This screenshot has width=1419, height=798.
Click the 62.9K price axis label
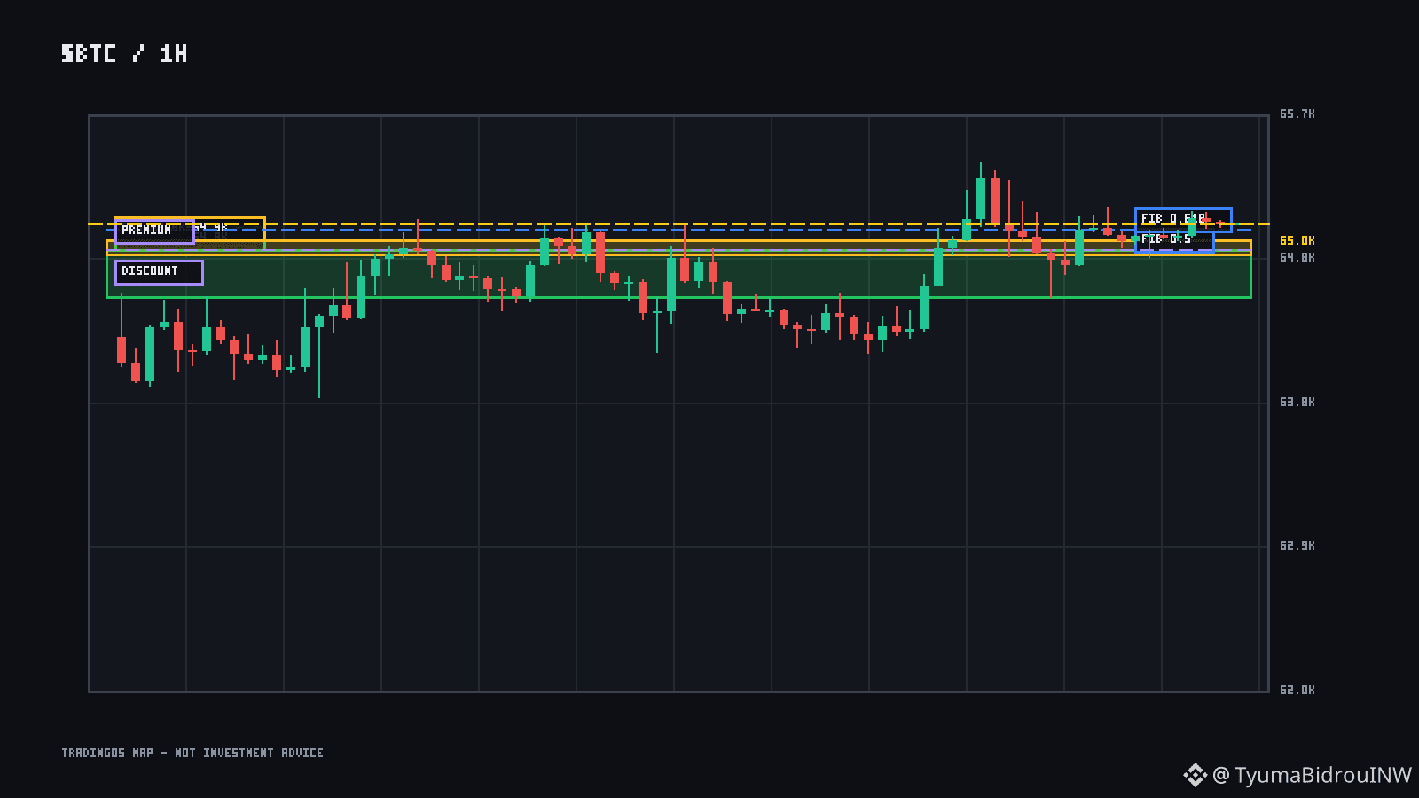pos(1297,546)
